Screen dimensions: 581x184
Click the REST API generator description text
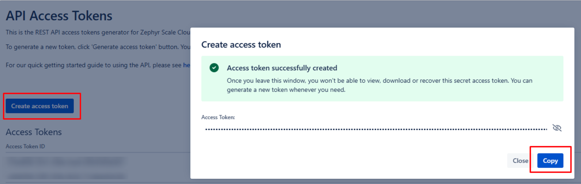click(98, 32)
